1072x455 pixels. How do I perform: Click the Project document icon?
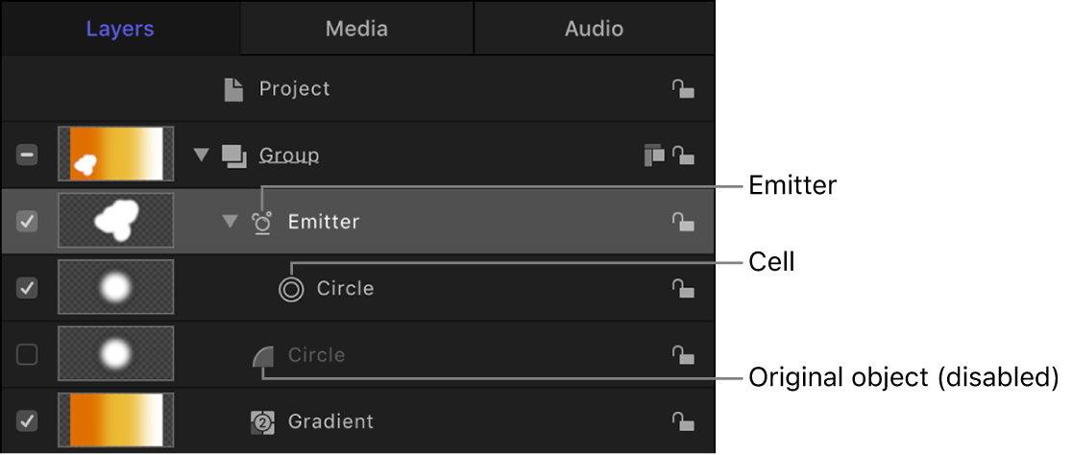(233, 89)
